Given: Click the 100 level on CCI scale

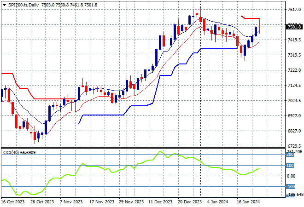Looking at the screenshot, I should point(291,165).
